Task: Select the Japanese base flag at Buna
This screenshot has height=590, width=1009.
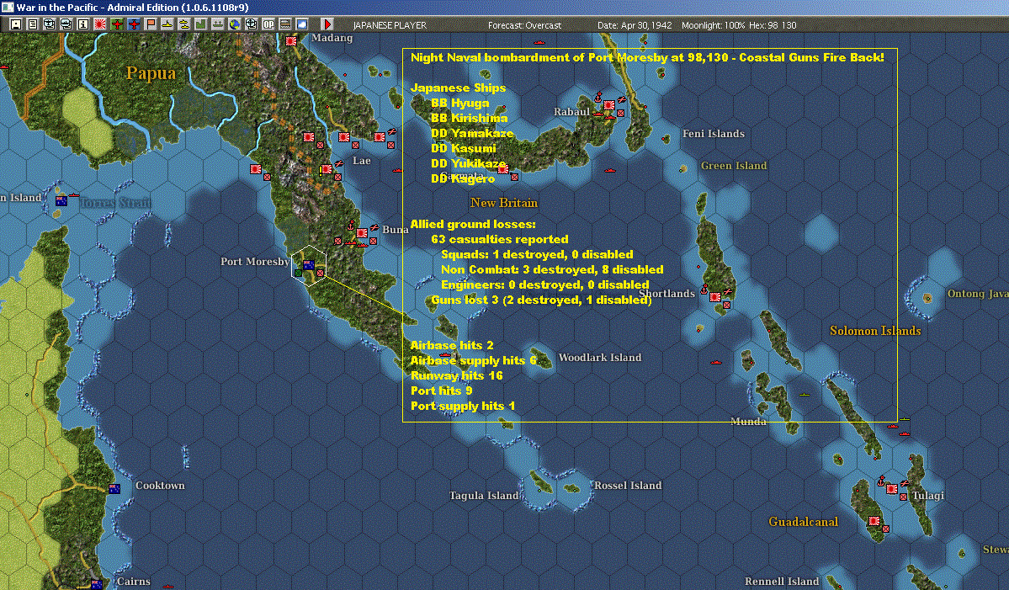Action: tap(363, 233)
